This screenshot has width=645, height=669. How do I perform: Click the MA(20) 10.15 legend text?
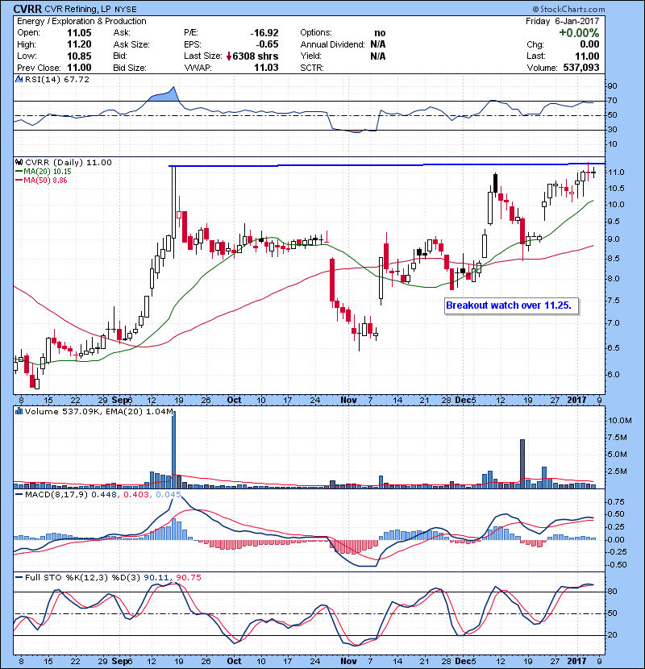click(x=48, y=172)
